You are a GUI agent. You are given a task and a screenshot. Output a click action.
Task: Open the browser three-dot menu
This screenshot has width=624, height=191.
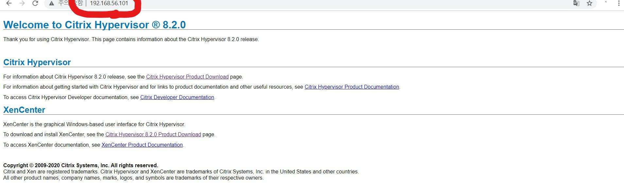pos(619,3)
